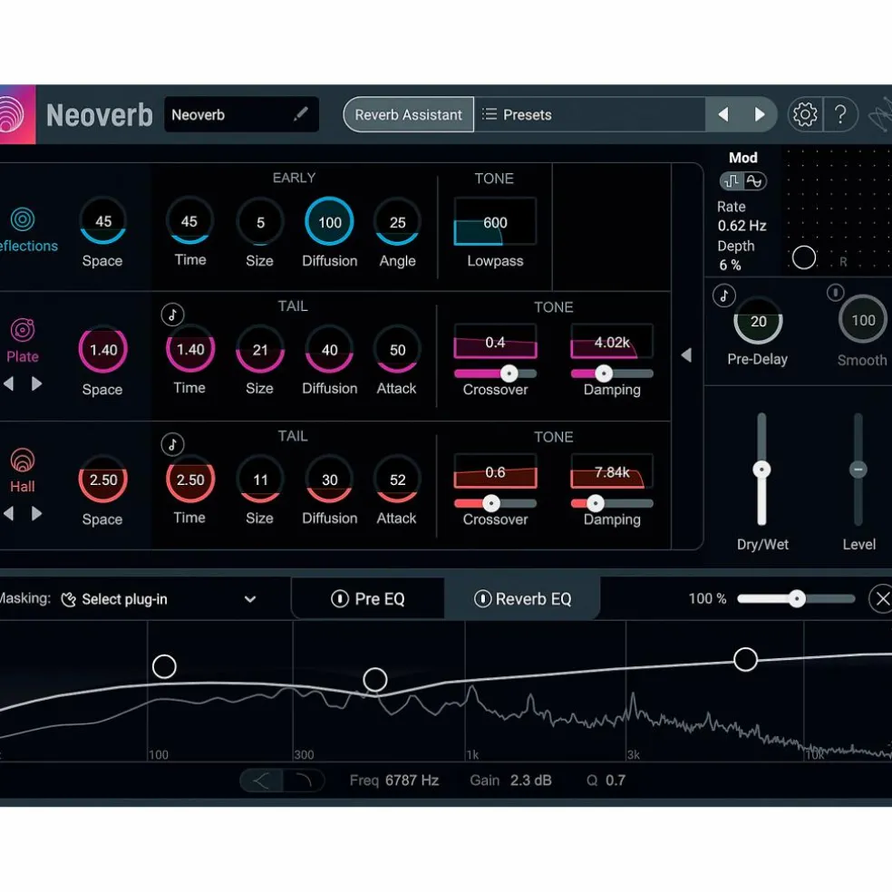
Task: Click the masking plug-in icon
Action: (68, 599)
